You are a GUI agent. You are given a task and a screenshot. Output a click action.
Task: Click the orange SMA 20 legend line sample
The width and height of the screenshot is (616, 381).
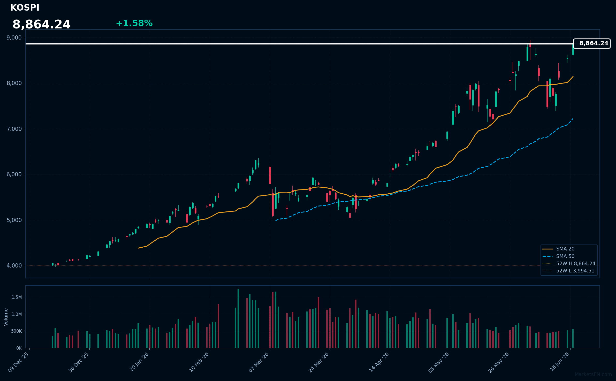(x=547, y=249)
